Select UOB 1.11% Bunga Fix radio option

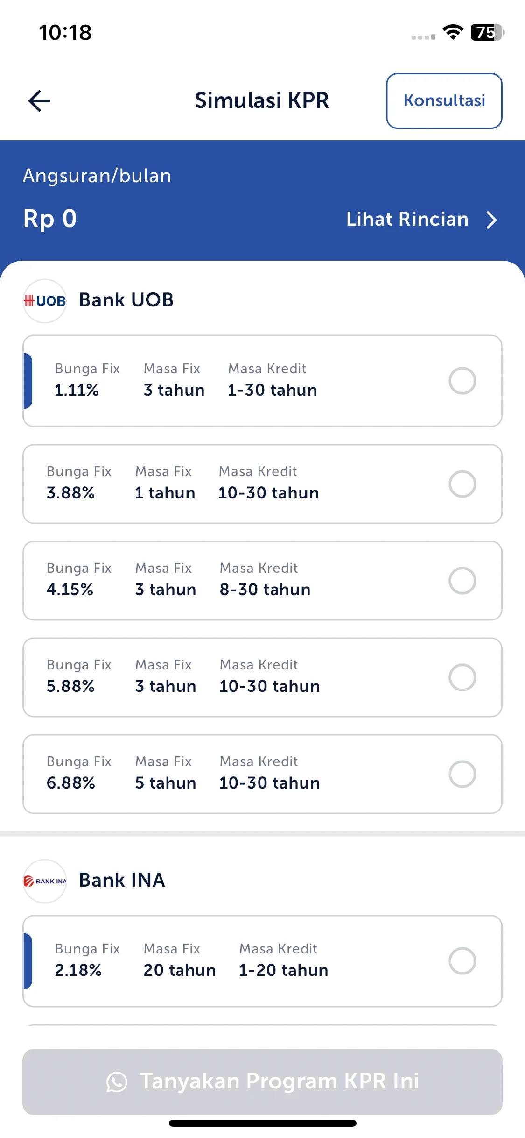(462, 381)
